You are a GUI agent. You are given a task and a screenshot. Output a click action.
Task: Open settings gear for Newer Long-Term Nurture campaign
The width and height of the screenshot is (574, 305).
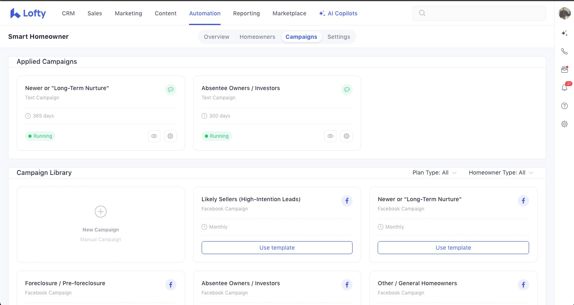click(170, 136)
